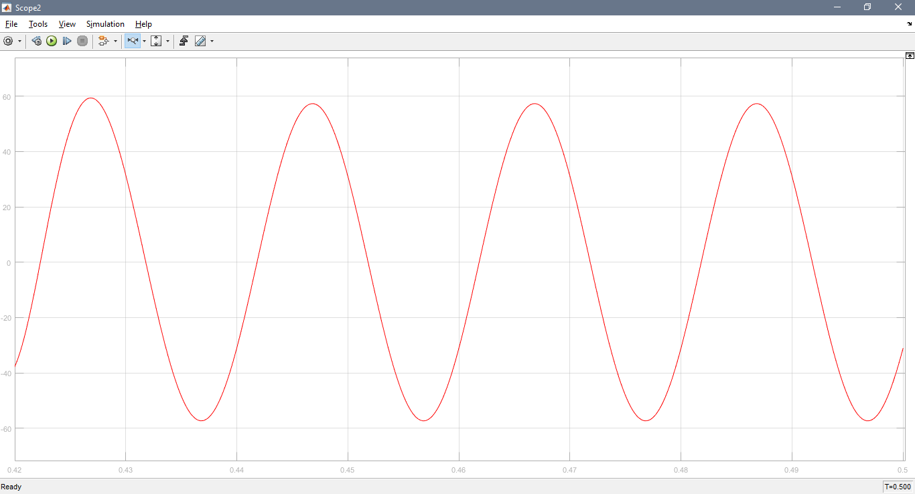This screenshot has height=494, width=915.
Task: Click the toolbar overflow arrow at menu right
Action: 909,24
